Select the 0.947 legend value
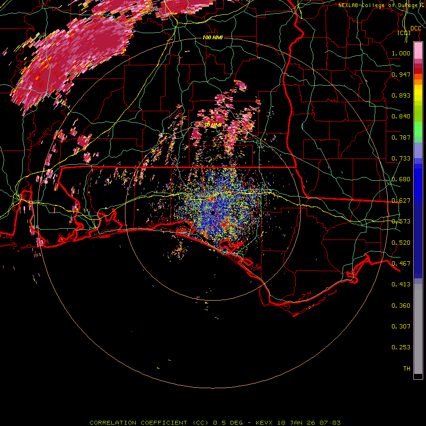 [401, 74]
